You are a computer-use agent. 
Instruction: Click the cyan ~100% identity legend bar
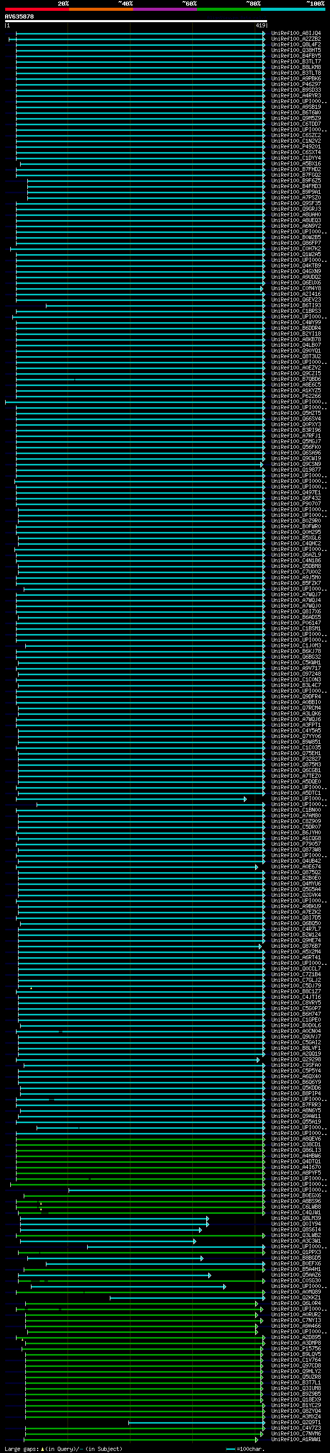tap(293, 9)
